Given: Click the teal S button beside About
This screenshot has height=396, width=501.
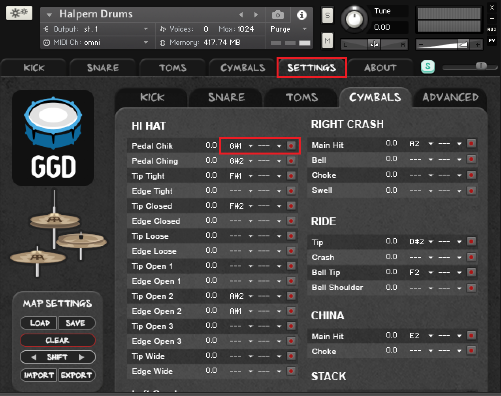Looking at the screenshot, I should pos(428,67).
